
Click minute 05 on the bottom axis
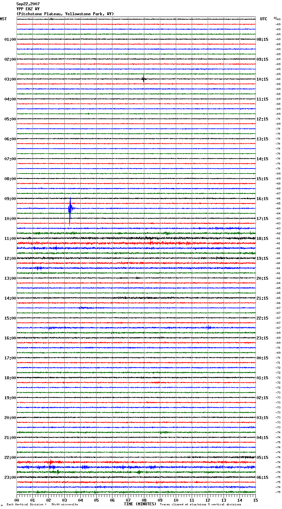click(96, 500)
